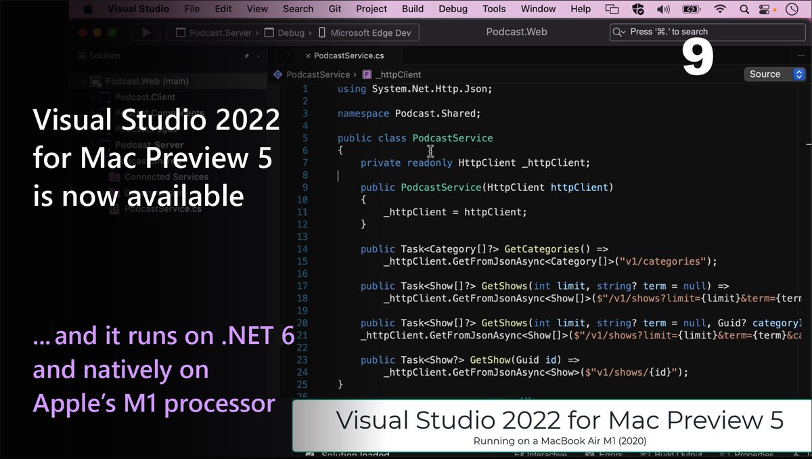This screenshot has height=459, width=812.
Task: Click class name 'PodcastService' on line 5
Action: (x=453, y=137)
